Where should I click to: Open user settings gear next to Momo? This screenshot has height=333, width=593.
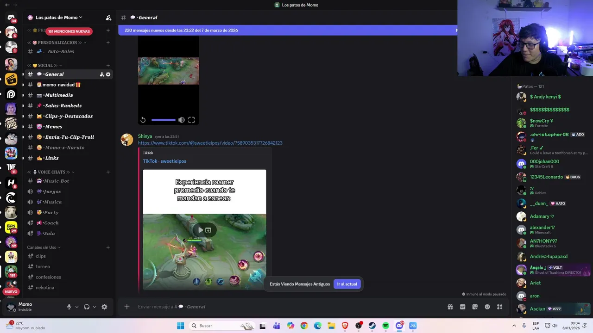pyautogui.click(x=104, y=307)
